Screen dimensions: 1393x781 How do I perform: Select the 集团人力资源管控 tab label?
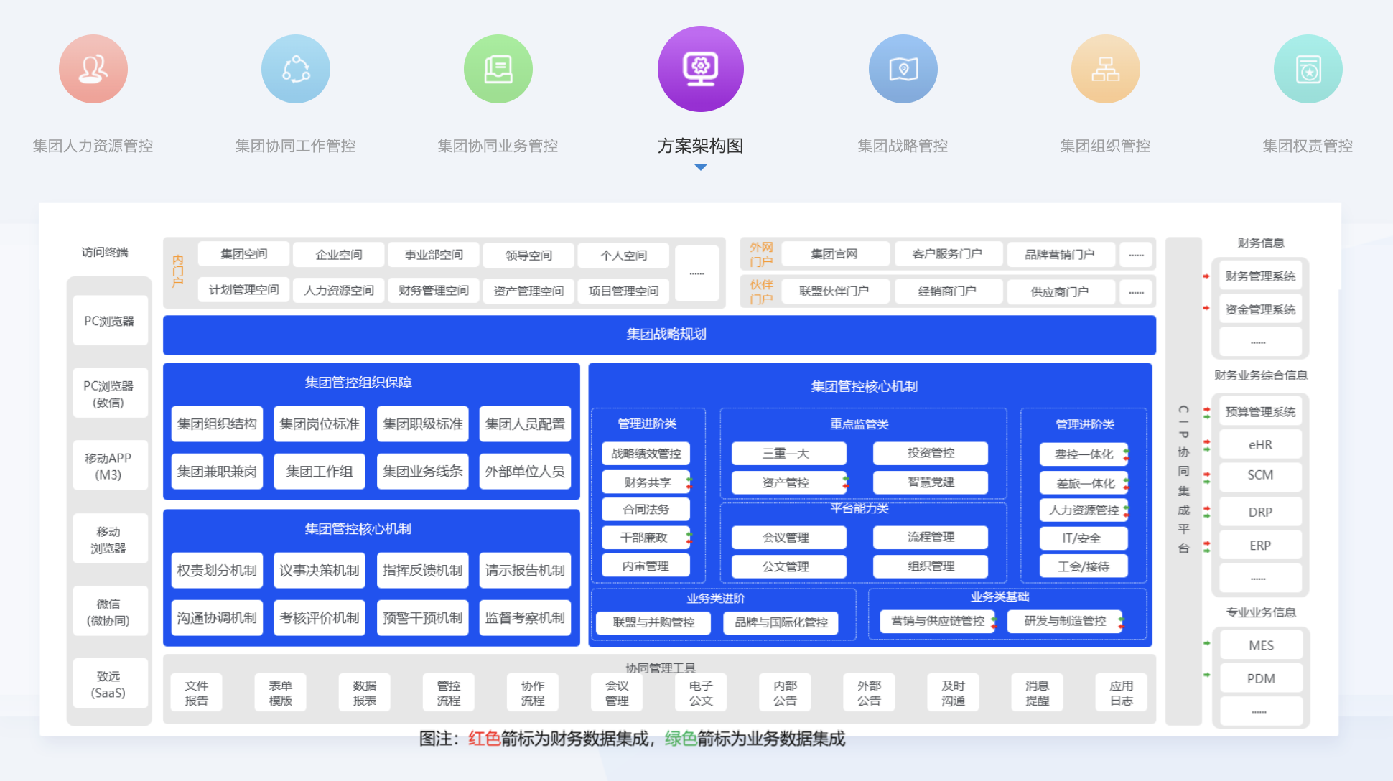93,146
